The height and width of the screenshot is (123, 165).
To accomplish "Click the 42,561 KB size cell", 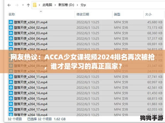I will pos(155,88).
